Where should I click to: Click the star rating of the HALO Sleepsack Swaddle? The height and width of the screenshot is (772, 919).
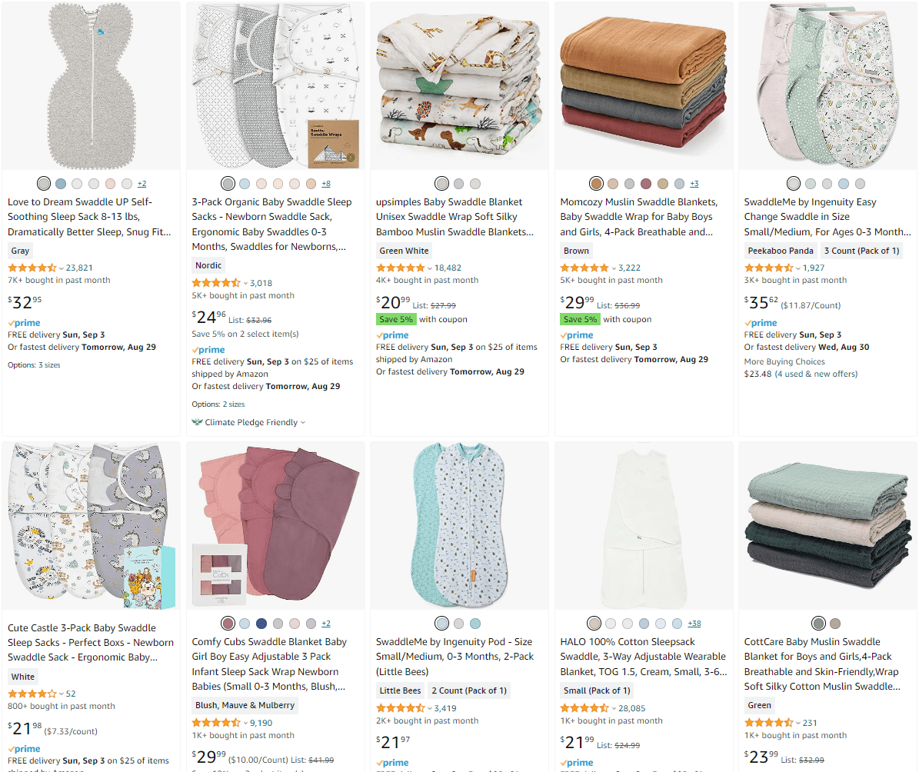coord(584,708)
